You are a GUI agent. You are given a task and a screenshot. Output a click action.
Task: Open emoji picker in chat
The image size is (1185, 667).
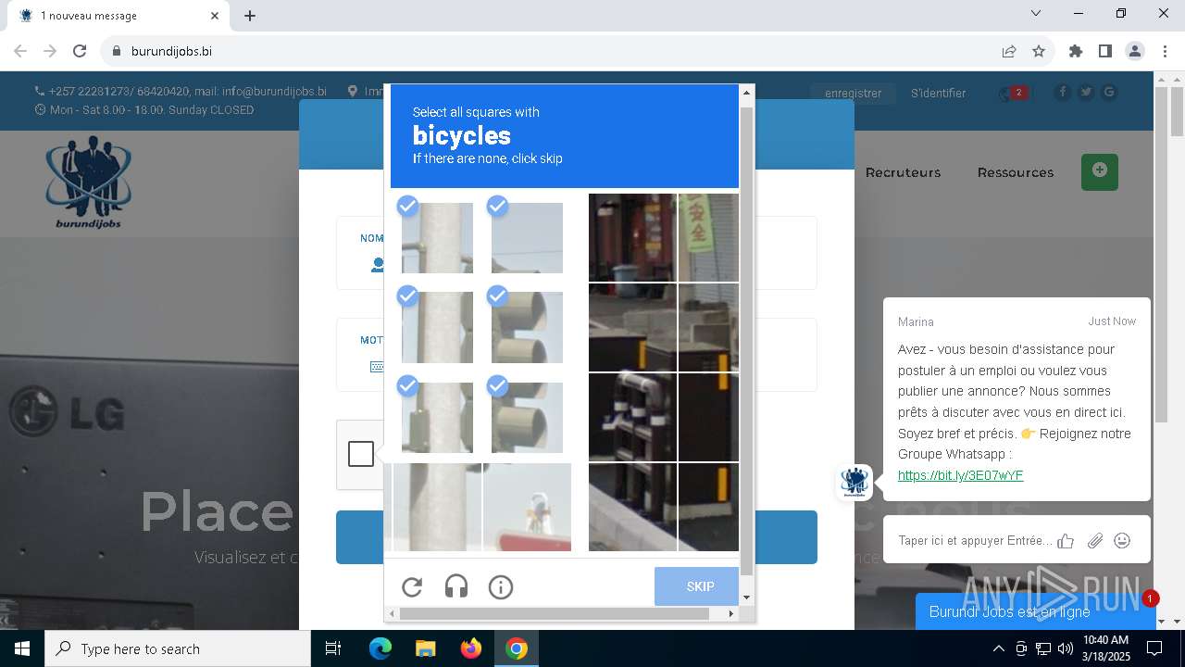[1122, 541]
